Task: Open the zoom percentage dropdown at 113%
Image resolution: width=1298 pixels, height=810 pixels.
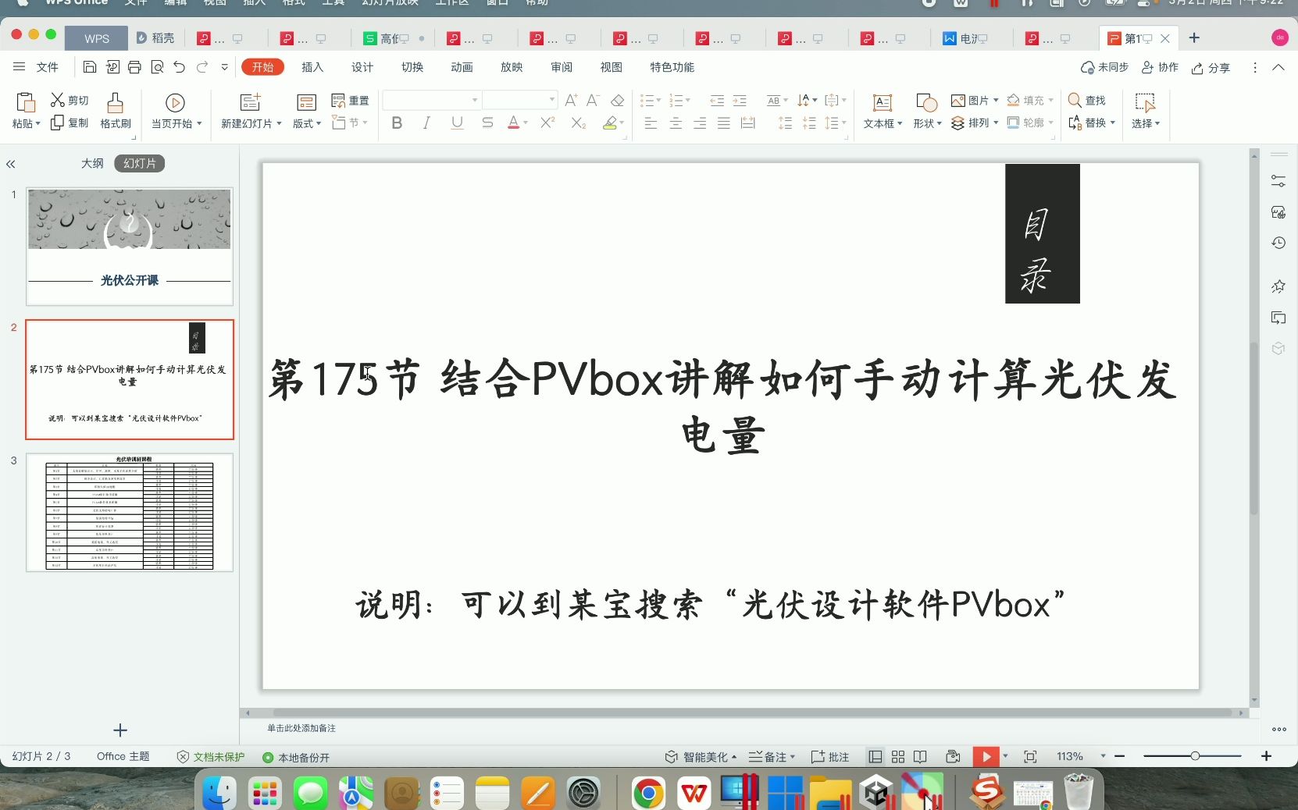Action: 1103,756
